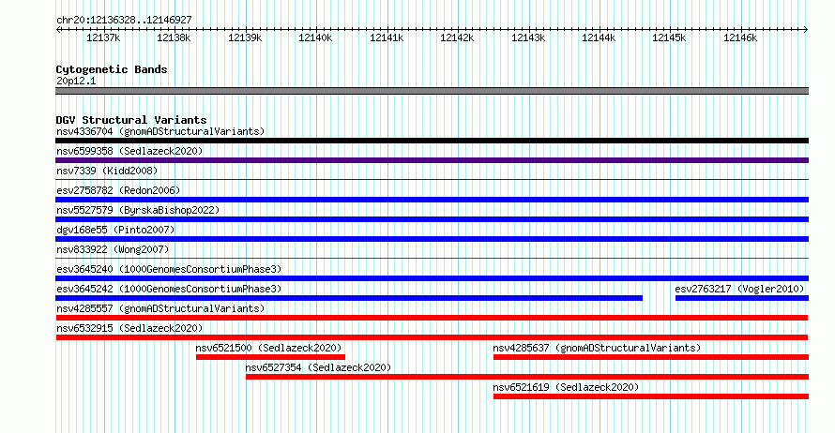The image size is (835, 433).
Task: Click the 12142k ruler tick
Action: coord(457,37)
